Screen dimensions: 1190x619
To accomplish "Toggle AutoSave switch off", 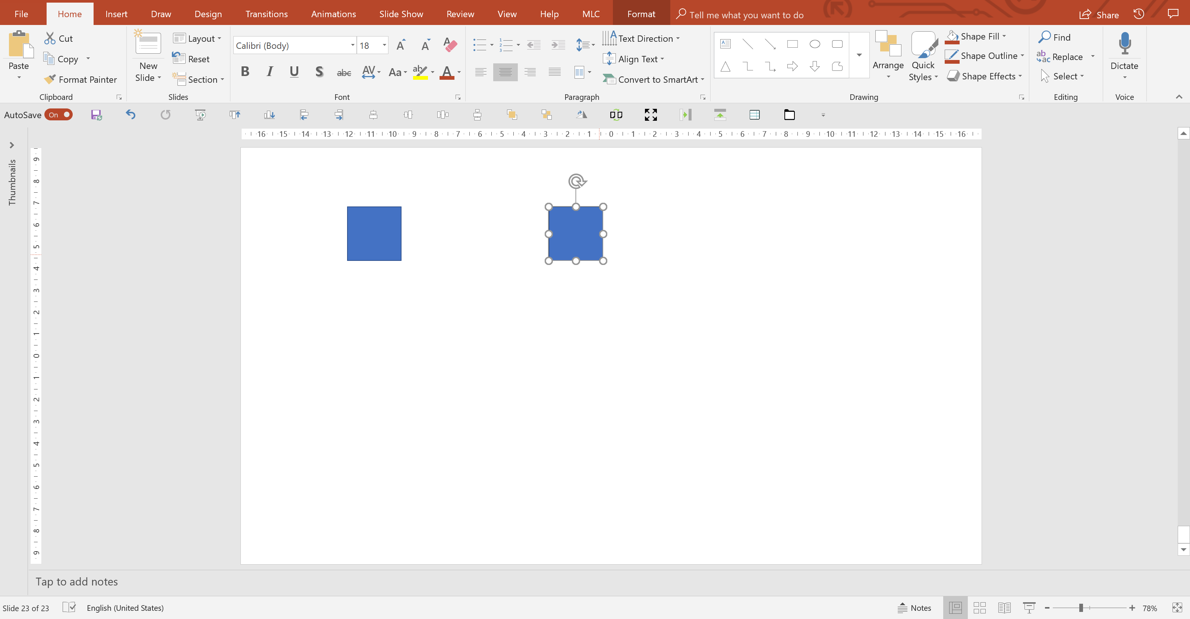I will tap(59, 114).
